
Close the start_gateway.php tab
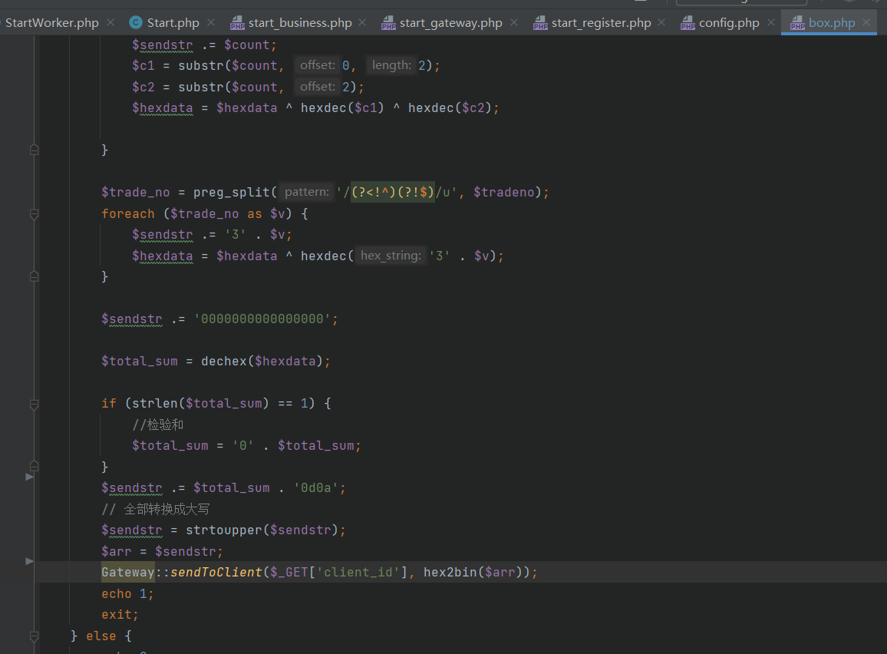click(x=513, y=22)
